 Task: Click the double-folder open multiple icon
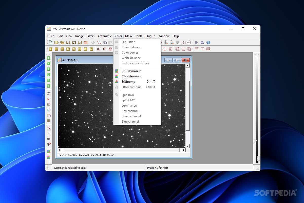click(x=62, y=42)
